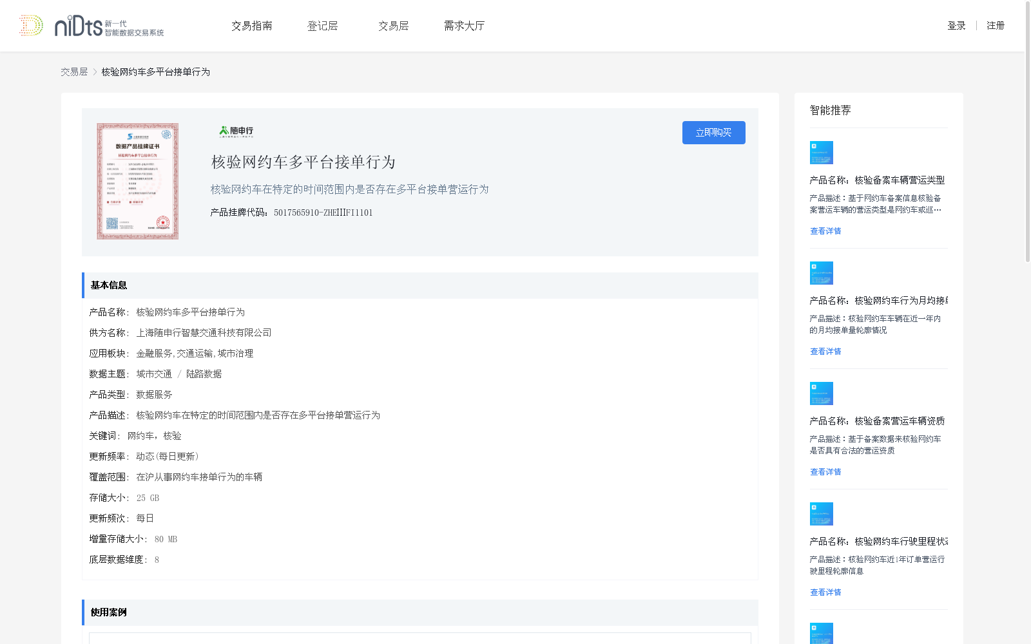
Task: Click 查看详情 for 行驶里程 product
Action: [x=825, y=592]
